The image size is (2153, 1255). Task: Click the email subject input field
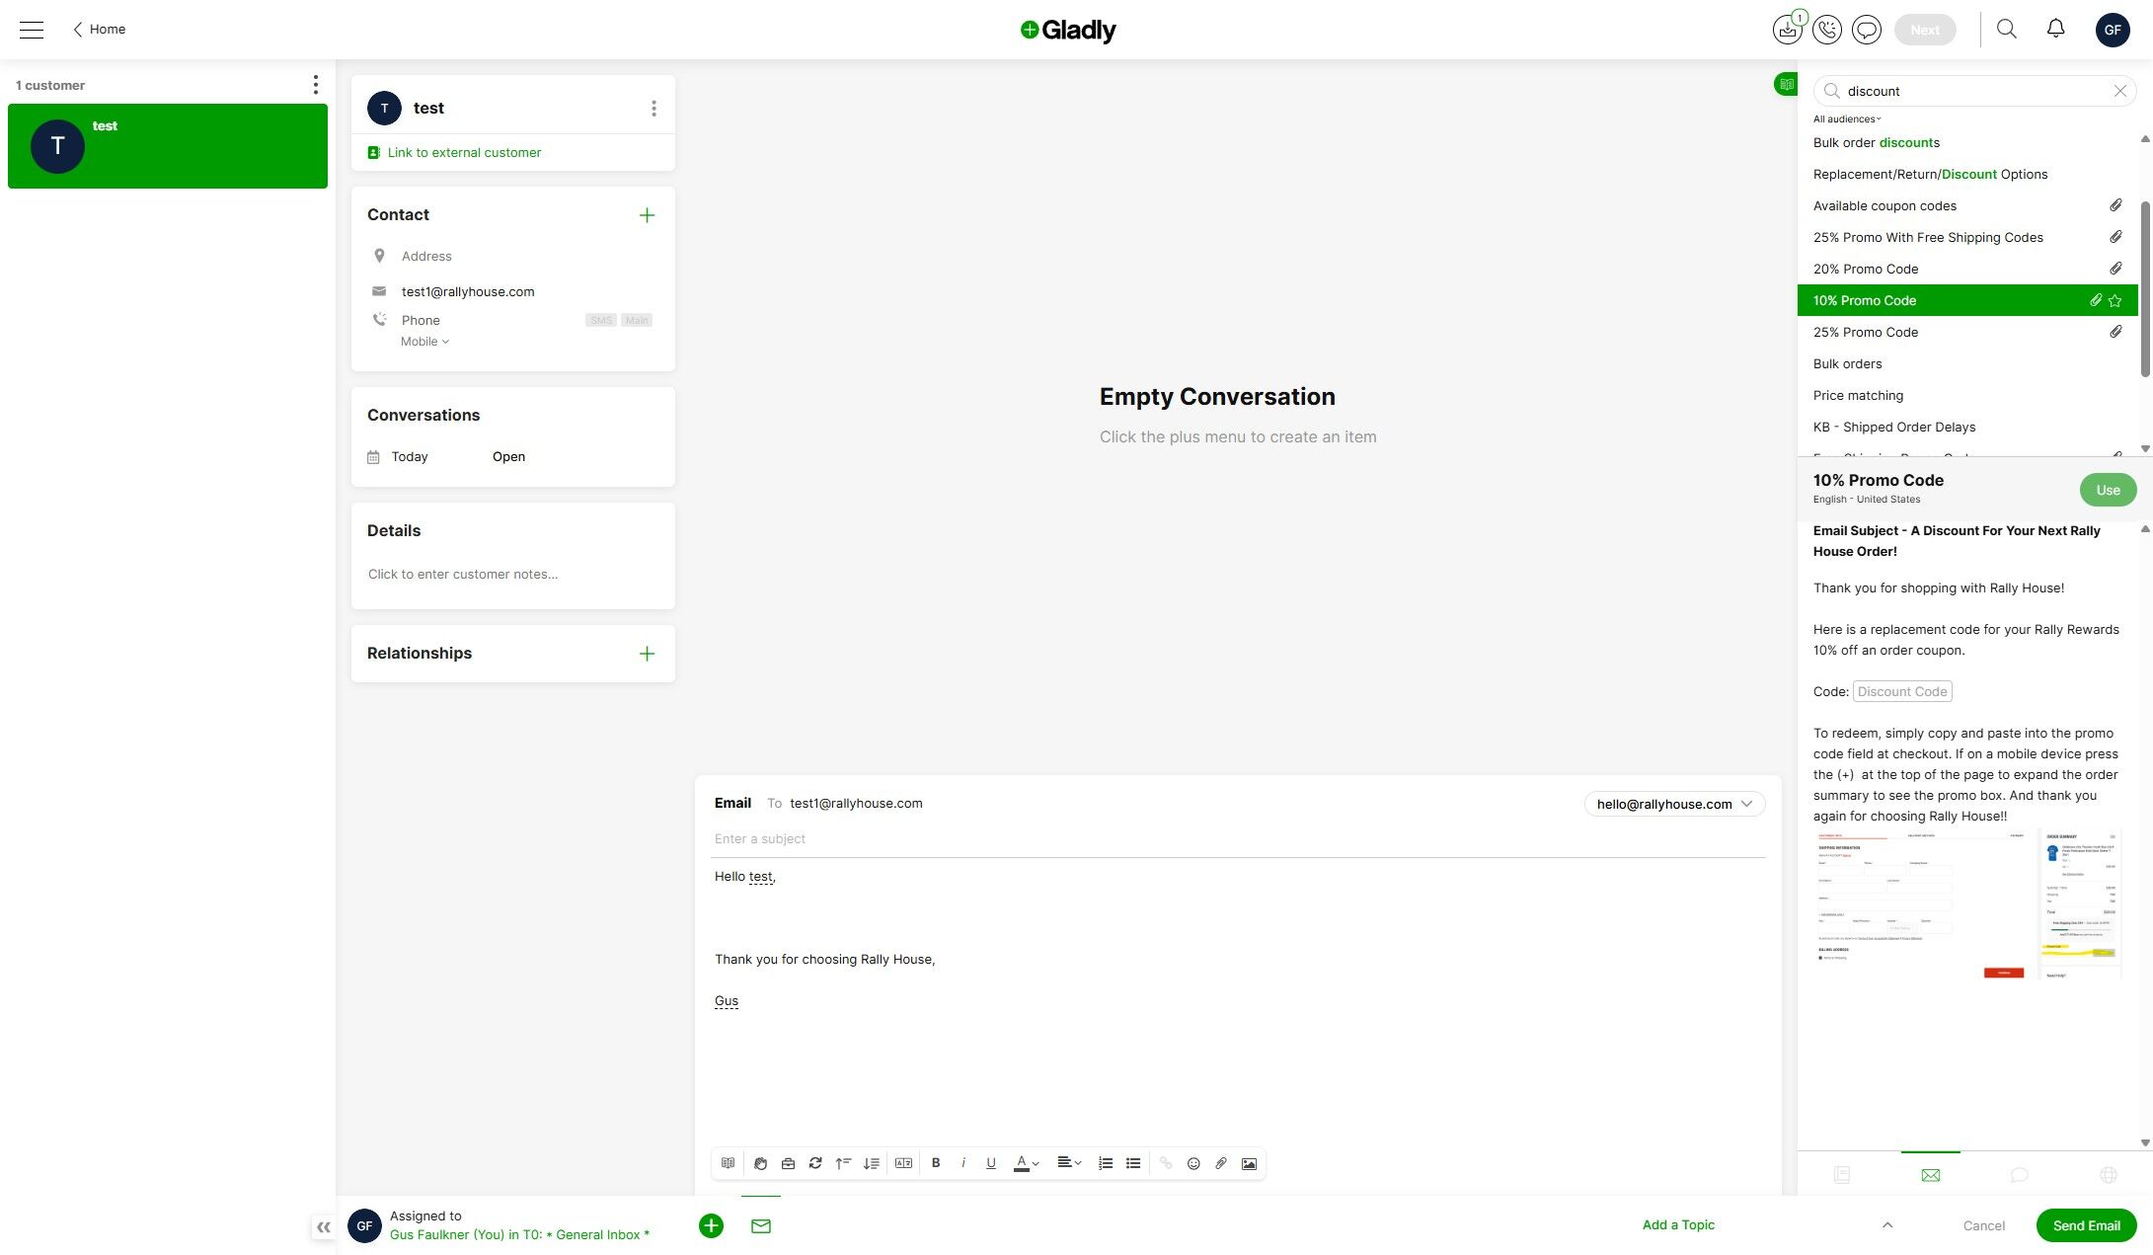tap(1238, 838)
